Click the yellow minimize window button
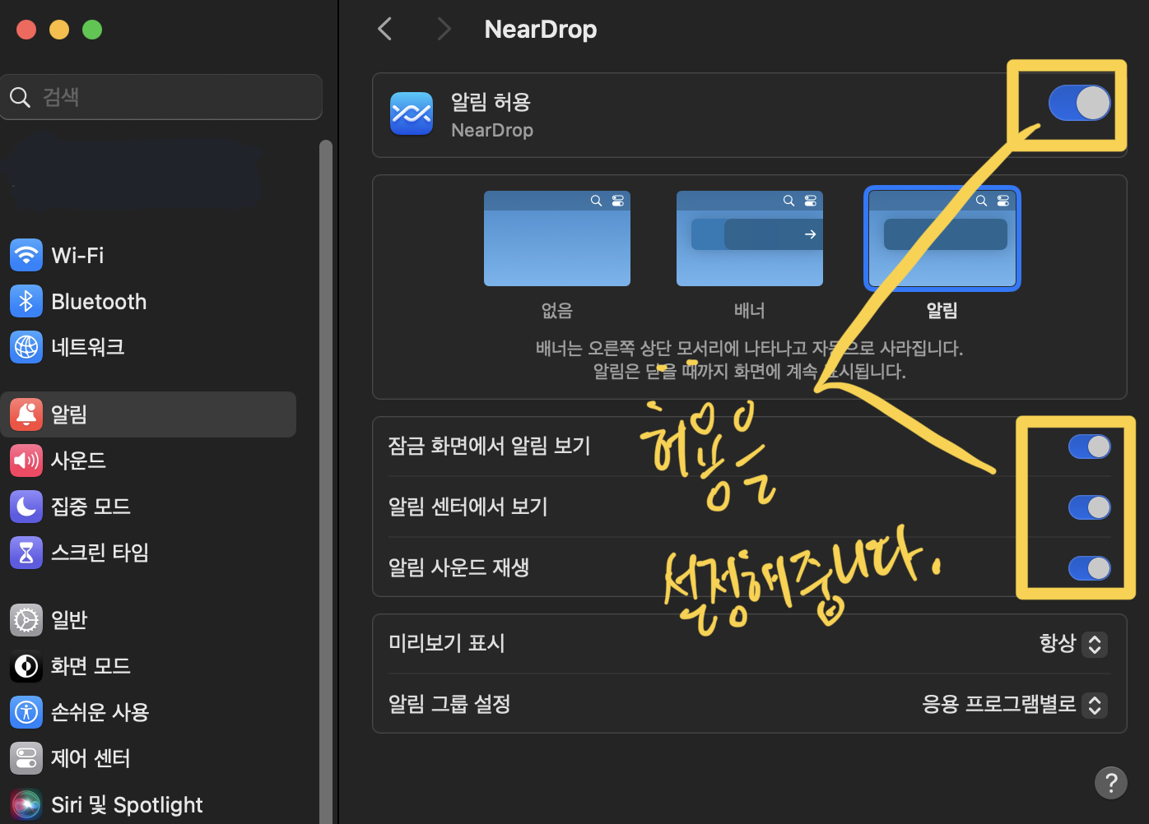The width and height of the screenshot is (1149, 824). tap(59, 30)
